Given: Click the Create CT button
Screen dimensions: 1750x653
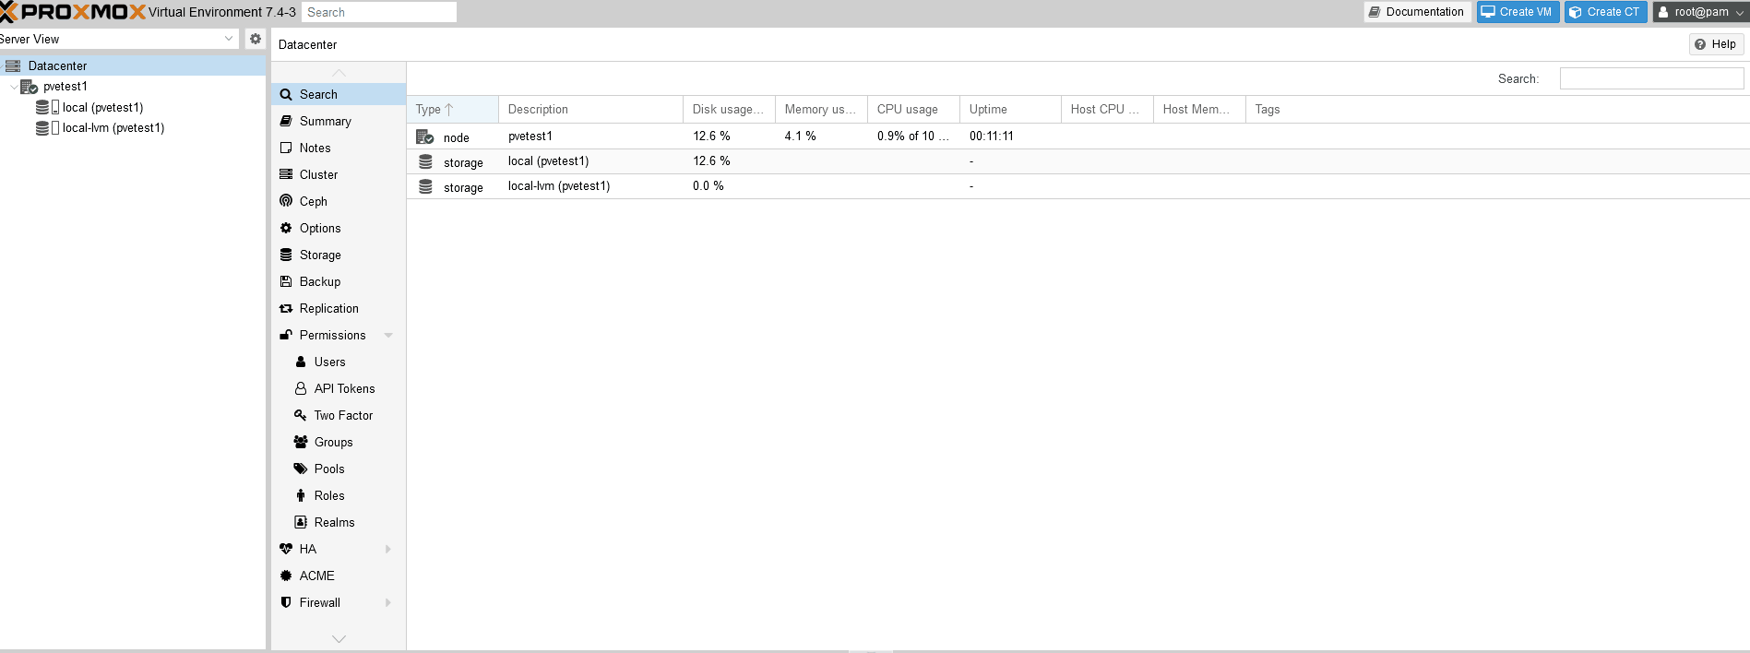Looking at the screenshot, I should [x=1605, y=12].
